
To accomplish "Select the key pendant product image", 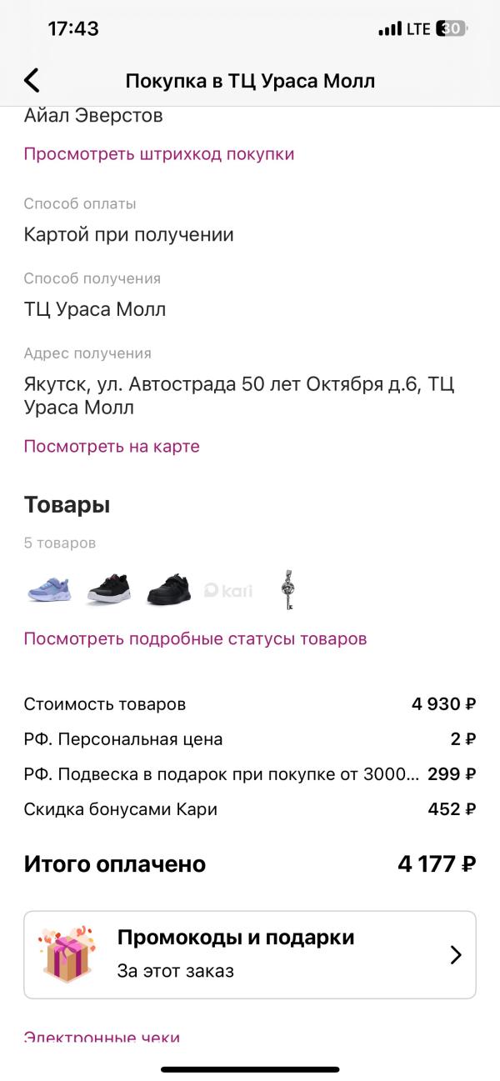I will pos(287,589).
